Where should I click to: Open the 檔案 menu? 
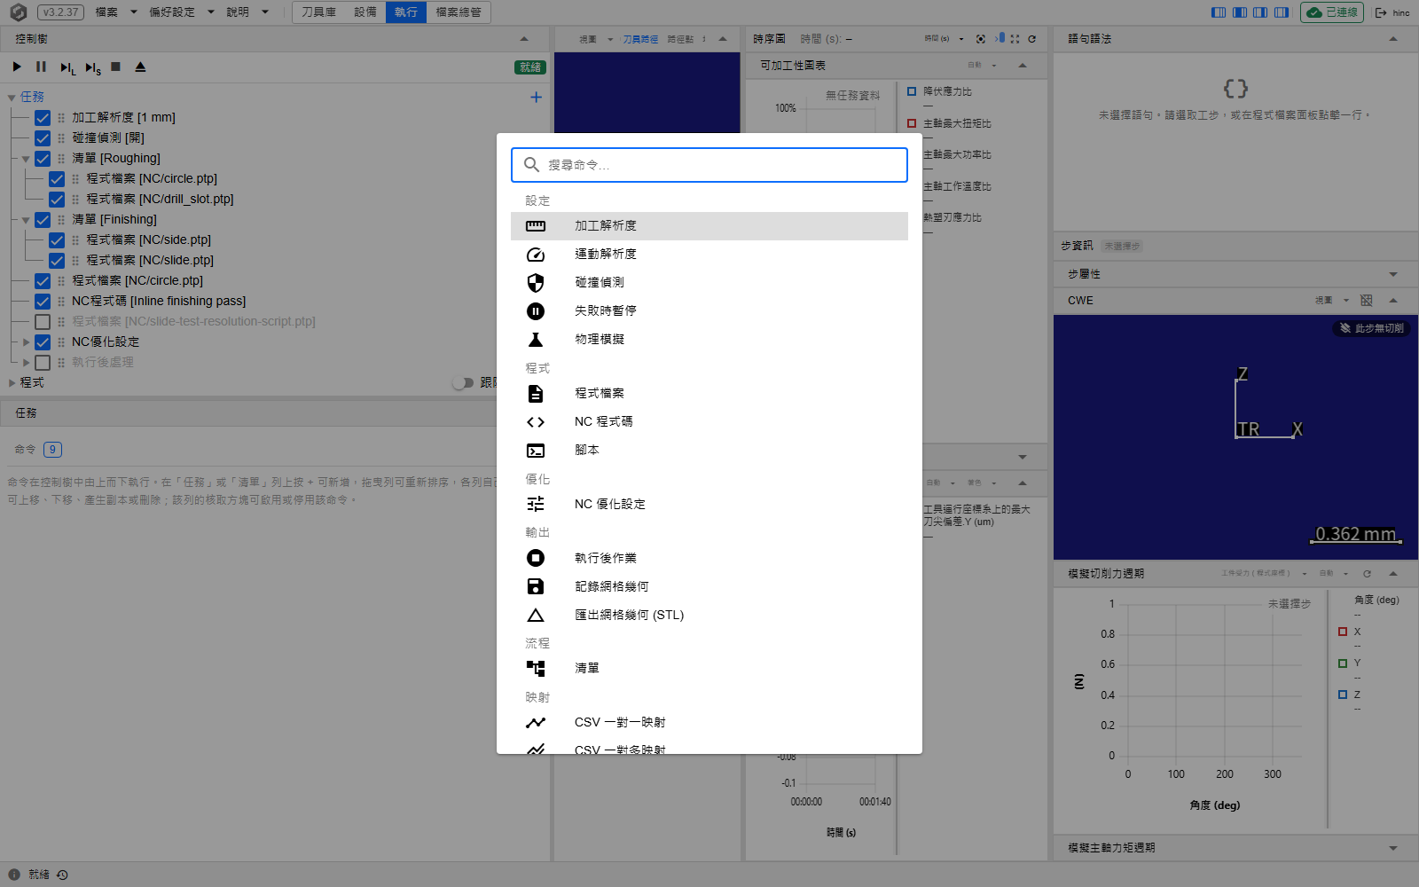(116, 12)
